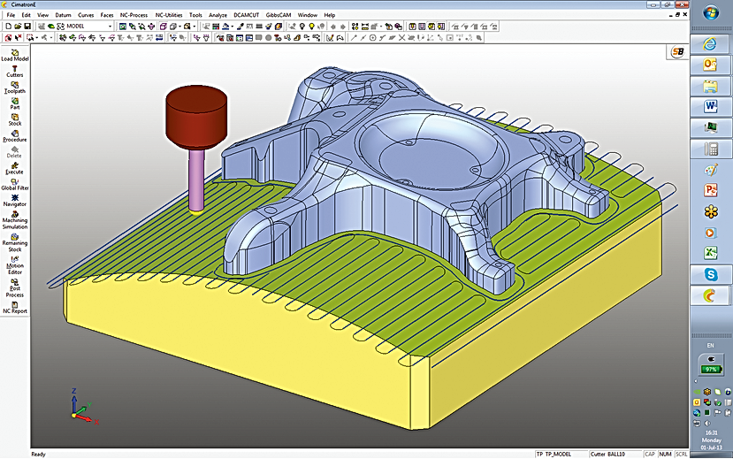The height and width of the screenshot is (459, 733).
Task: Show Remaining Stock
Action: click(15, 243)
